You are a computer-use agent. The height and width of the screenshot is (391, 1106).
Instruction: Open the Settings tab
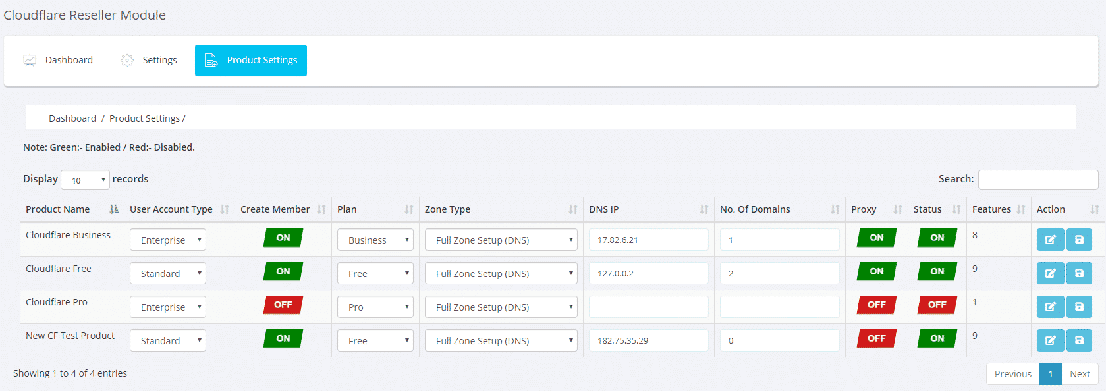(149, 60)
